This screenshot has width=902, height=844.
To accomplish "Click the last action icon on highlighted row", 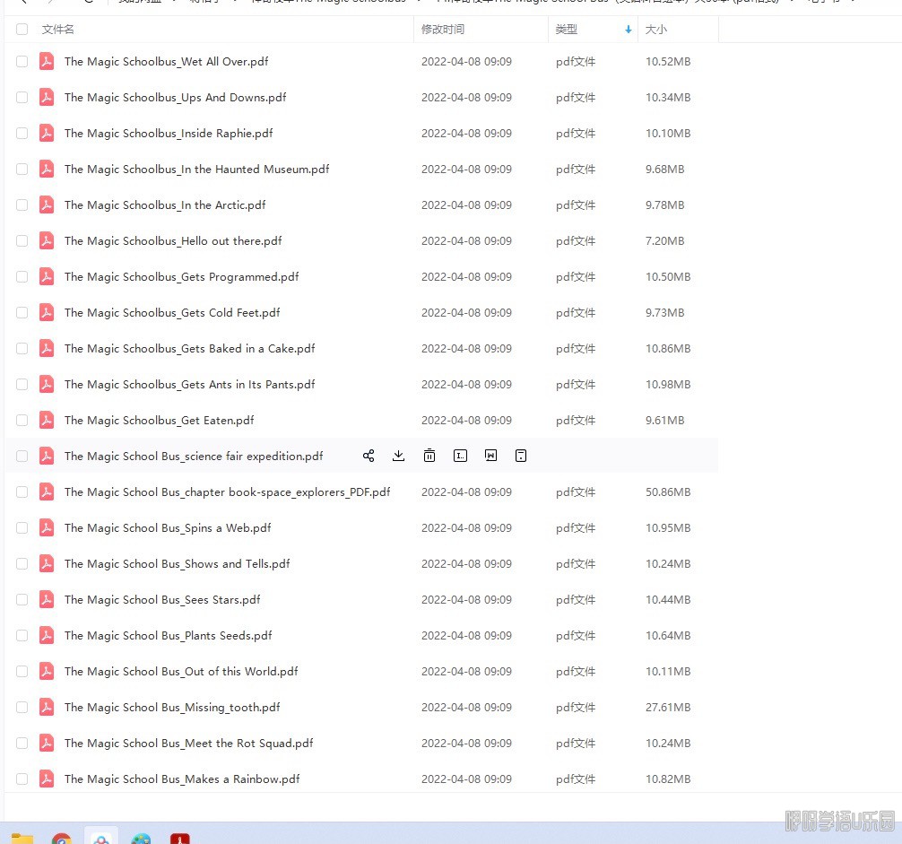I will (521, 456).
